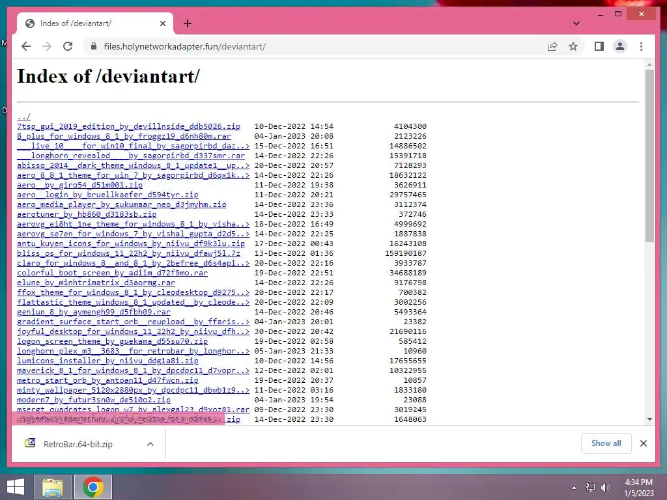Image resolution: width=667 pixels, height=500 pixels.
Task: Open live_10 for win10 final link
Action: 133,146
